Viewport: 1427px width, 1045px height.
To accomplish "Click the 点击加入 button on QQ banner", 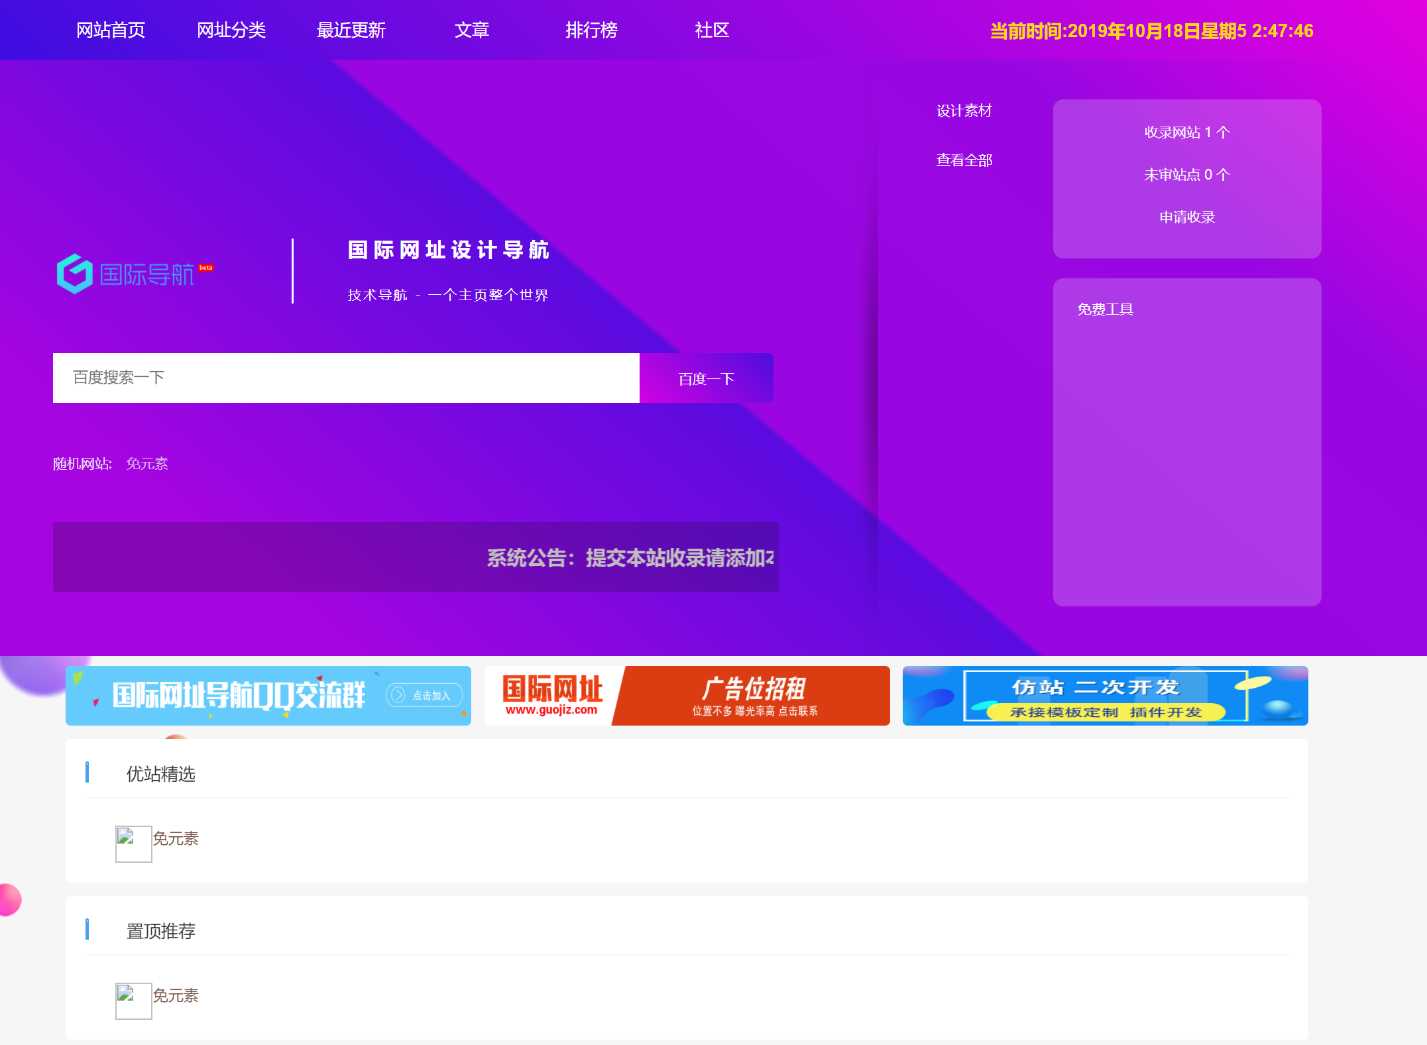I will pyautogui.click(x=424, y=695).
